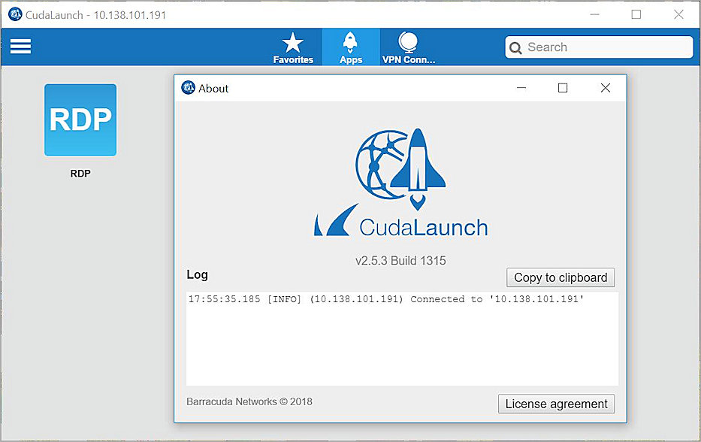
Task: Select the RDP label under the app tile
Action: click(80, 173)
